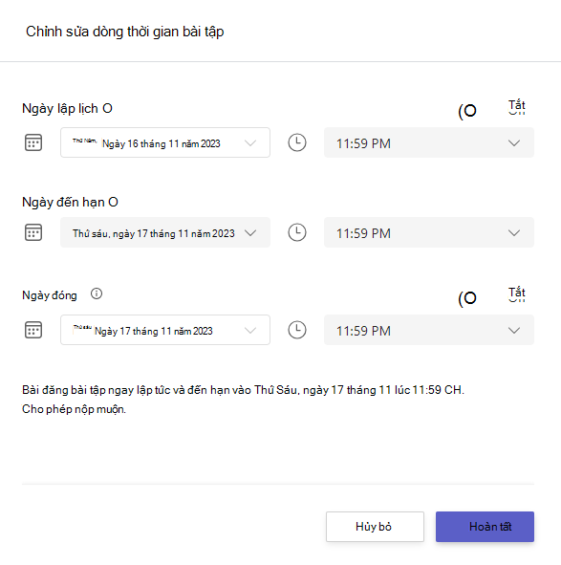
Task: Click the Hủy bỏ button
Action: tap(375, 527)
